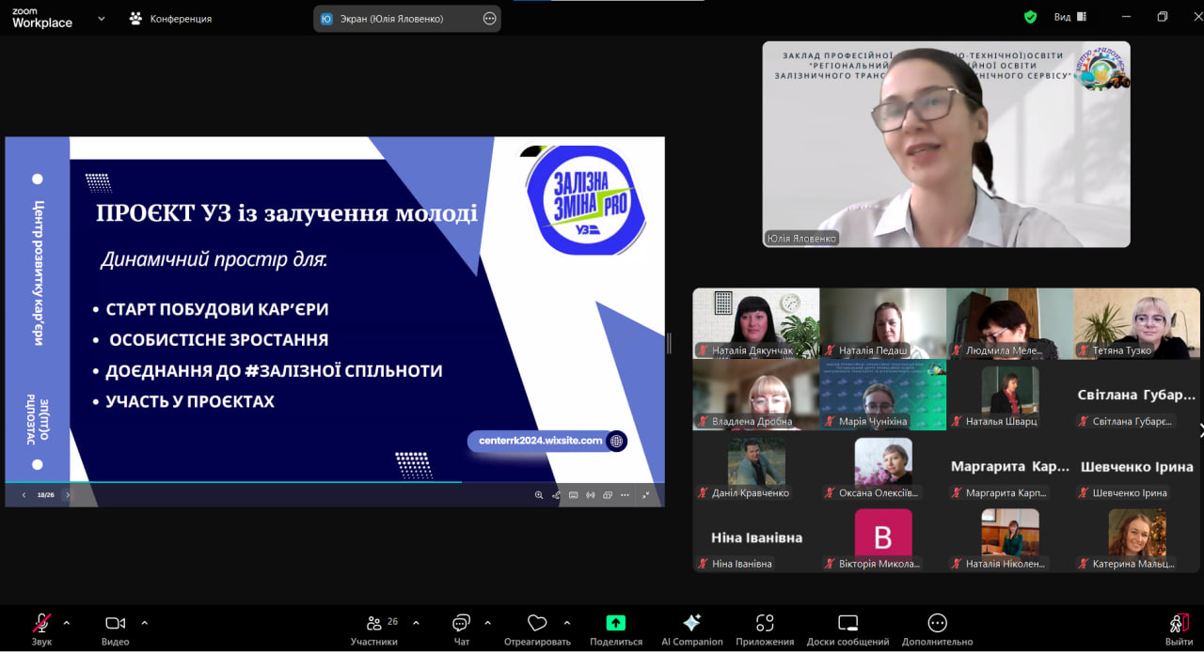Open the Вид view layout menu
The width and height of the screenshot is (1204, 652).
(x=1069, y=17)
